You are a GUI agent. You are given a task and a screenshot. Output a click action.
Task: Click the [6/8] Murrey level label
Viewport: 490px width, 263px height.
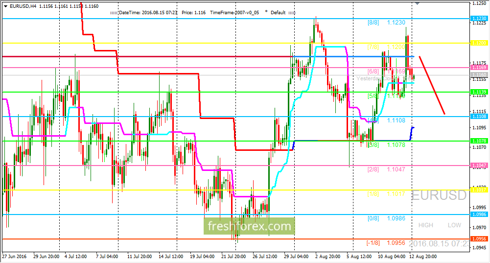pyautogui.click(x=373, y=72)
